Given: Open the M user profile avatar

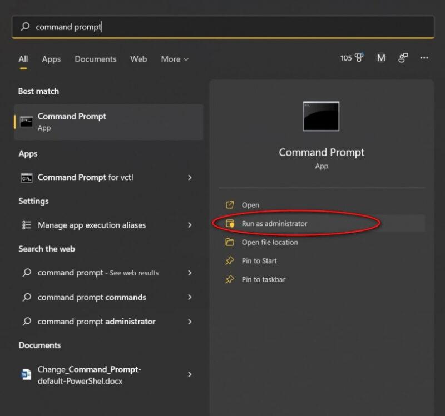Looking at the screenshot, I should (381, 58).
